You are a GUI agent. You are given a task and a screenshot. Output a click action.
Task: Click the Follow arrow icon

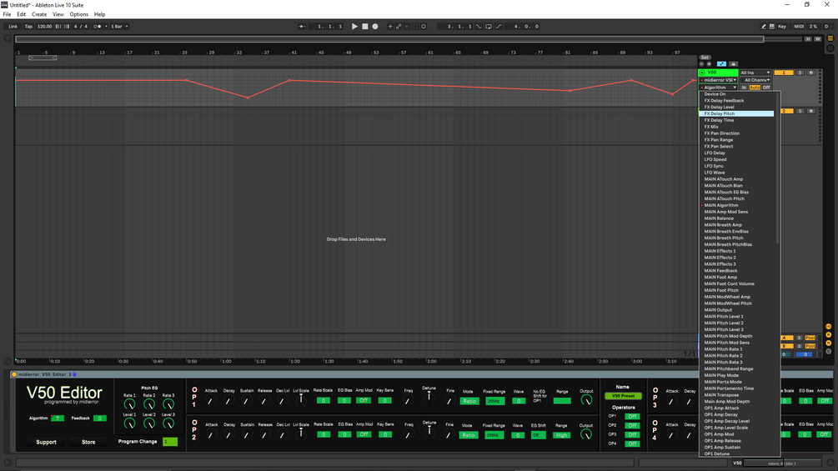(x=302, y=26)
